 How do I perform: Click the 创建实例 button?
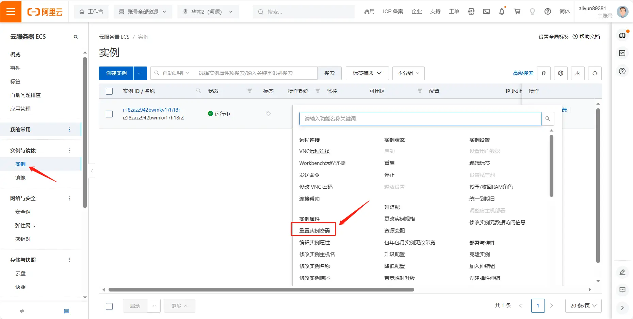[x=116, y=73]
